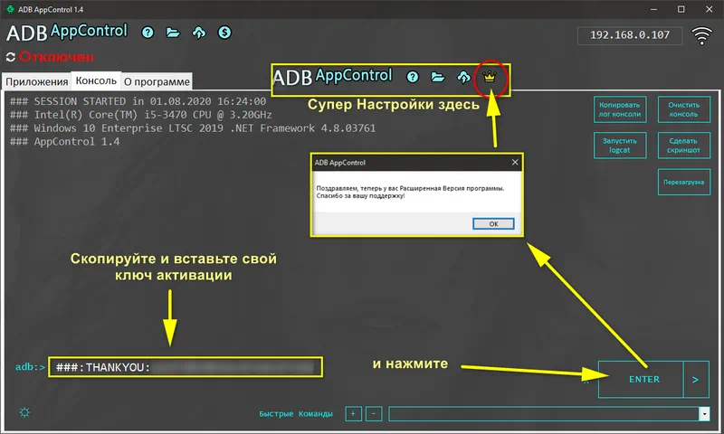This screenshot has width=724, height=434.
Task: Click the Intel Core i5-3470 CPU log line
Action: 141,115
